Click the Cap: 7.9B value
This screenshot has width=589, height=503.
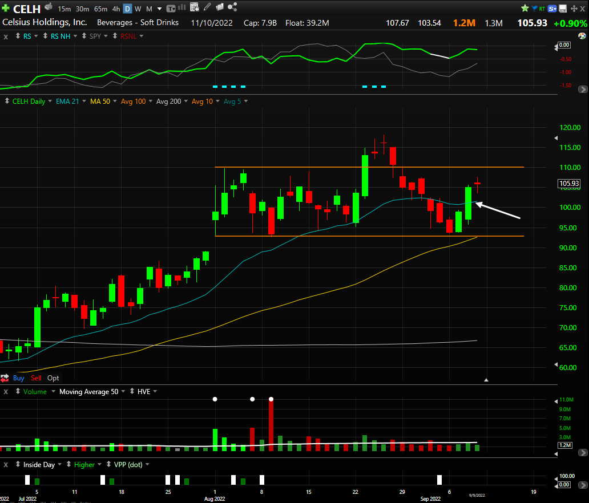point(260,23)
